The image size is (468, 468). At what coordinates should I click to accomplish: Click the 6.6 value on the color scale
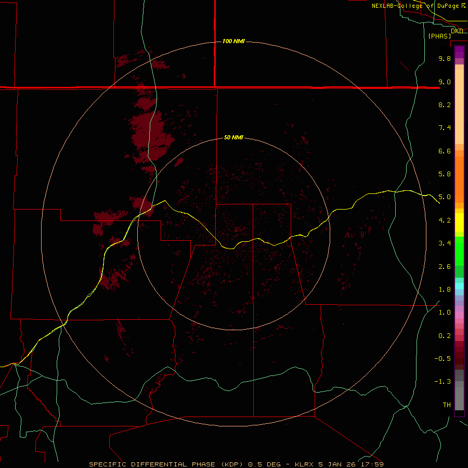pyautogui.click(x=445, y=151)
